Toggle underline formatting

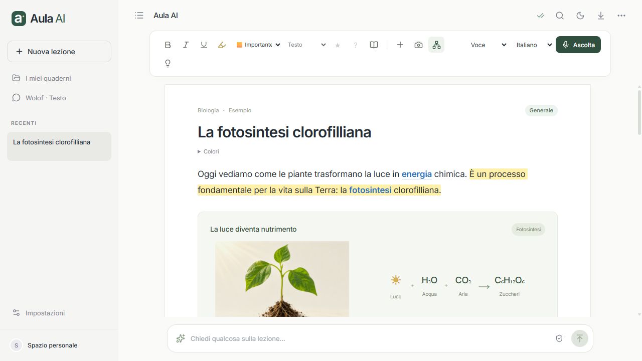click(204, 45)
